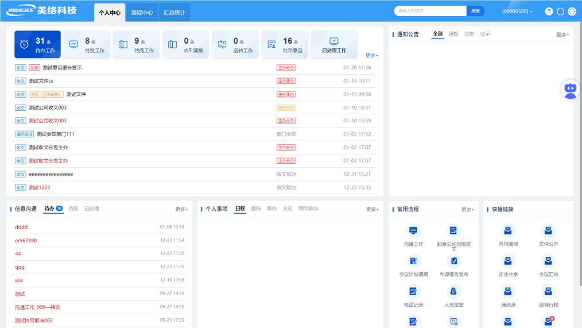Open the 待办工作 pending work tile

pyautogui.click(x=37, y=45)
